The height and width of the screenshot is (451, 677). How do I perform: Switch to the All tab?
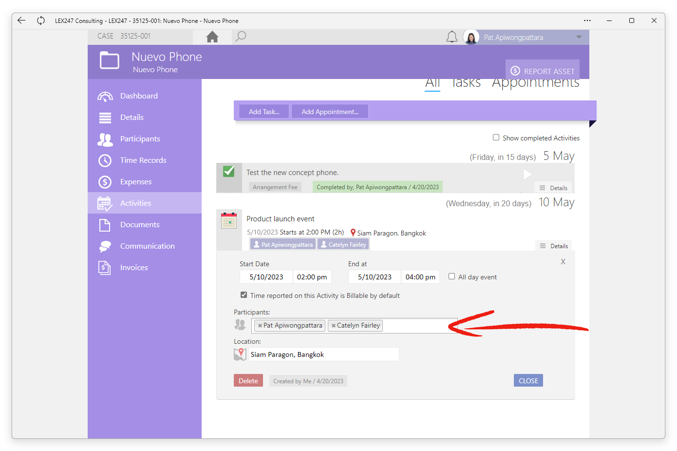(433, 83)
